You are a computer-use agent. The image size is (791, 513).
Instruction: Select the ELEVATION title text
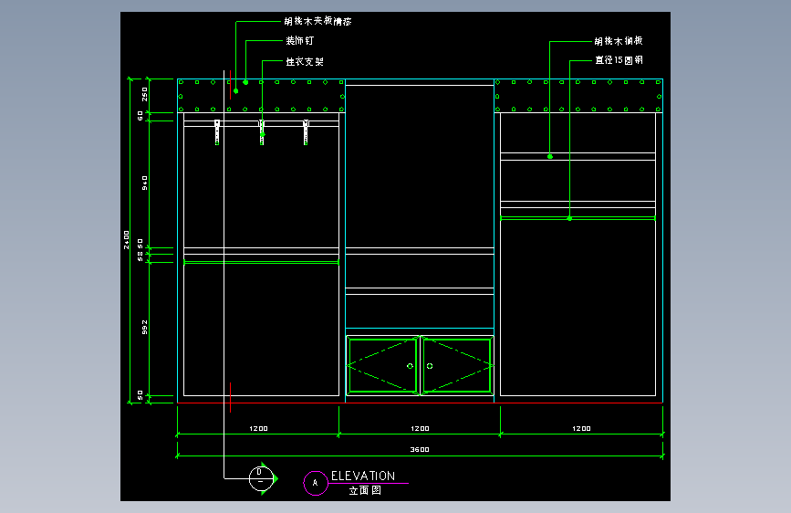[363, 476]
